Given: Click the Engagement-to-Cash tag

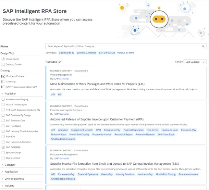Looking at the screenshot, I should coord(82,130).
